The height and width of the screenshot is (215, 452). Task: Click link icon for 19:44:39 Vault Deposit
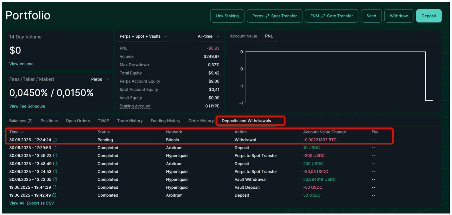(x=55, y=187)
